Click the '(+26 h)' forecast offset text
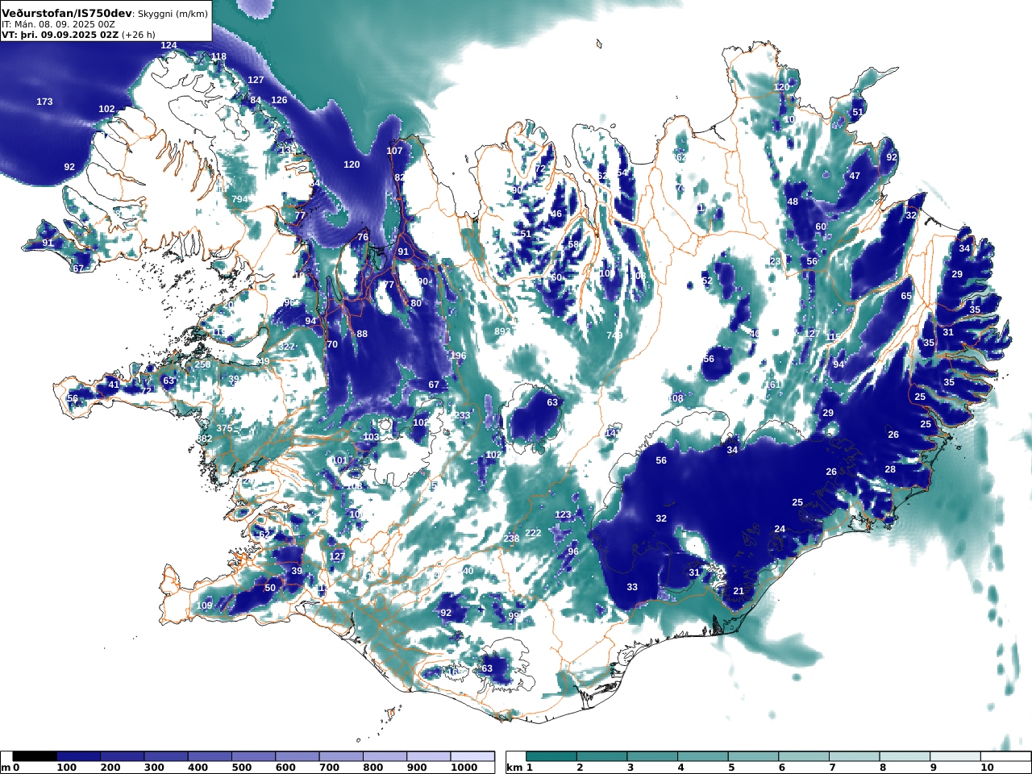1032x774 pixels. tap(138, 35)
